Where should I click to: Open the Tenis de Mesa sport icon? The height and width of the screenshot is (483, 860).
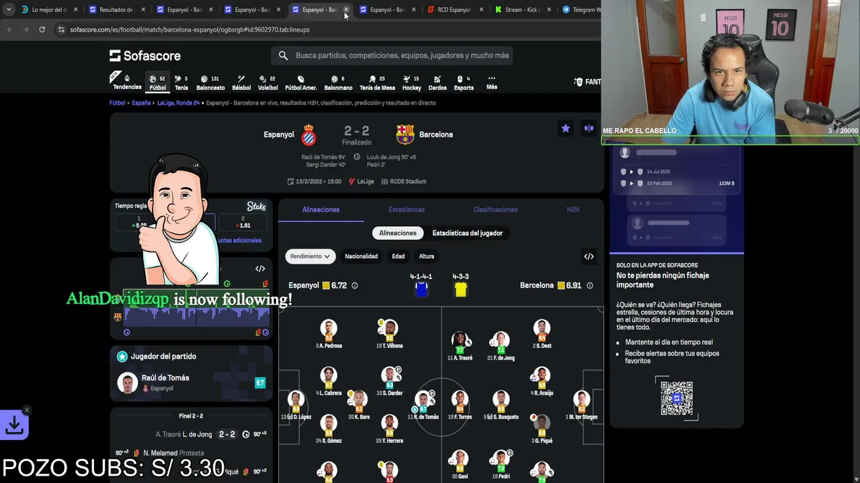pyautogui.click(x=377, y=82)
